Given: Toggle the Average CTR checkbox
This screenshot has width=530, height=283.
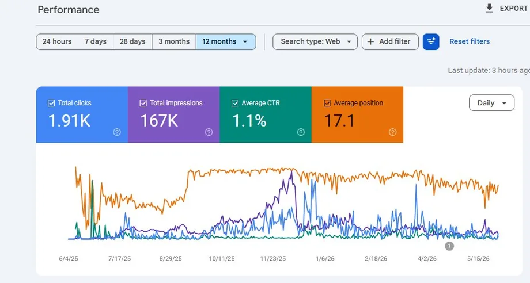Looking at the screenshot, I should coord(235,103).
